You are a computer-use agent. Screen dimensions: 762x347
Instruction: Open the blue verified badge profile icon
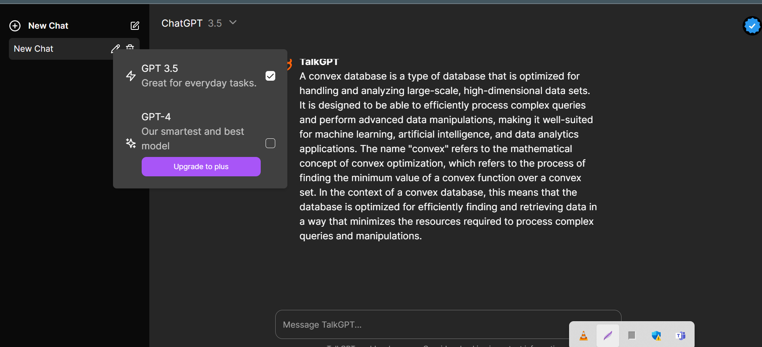752,26
